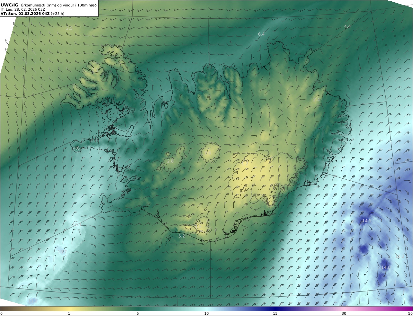This screenshot has width=413, height=316.
Task: Click the '2.8' value label on the glacier
Action: coord(170,161)
